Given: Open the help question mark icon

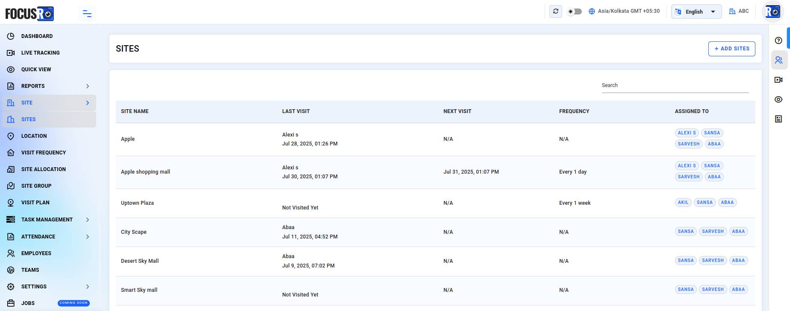Looking at the screenshot, I should 778,41.
